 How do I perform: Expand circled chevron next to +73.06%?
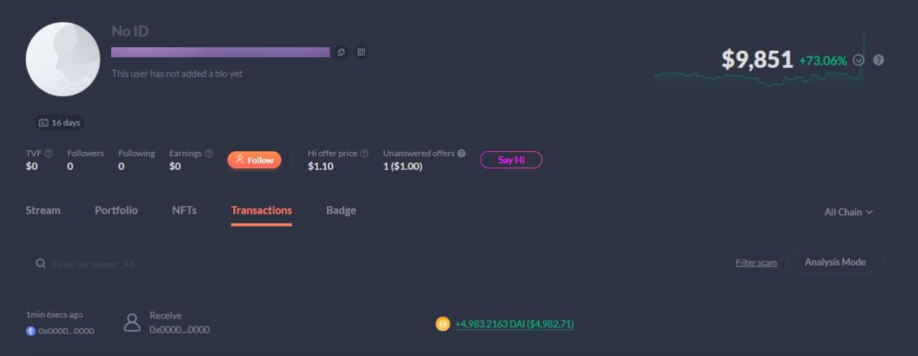tap(859, 60)
